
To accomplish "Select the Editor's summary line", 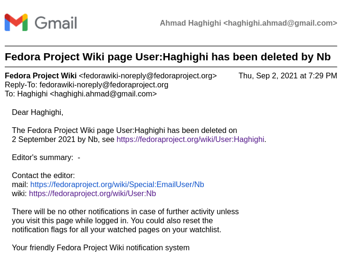I will coord(46,158).
